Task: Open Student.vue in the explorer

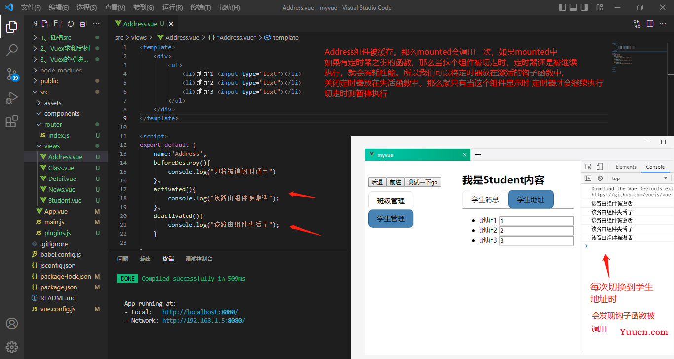Action: click(65, 200)
